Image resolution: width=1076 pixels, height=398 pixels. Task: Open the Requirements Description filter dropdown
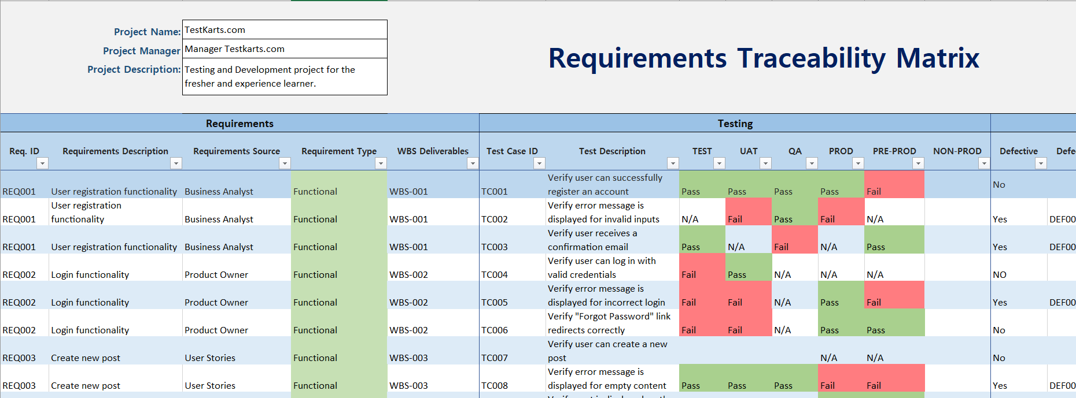point(176,163)
